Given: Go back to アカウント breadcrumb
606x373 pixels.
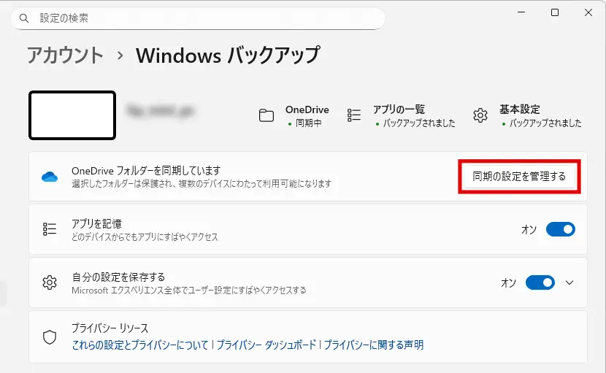Looking at the screenshot, I should [65, 55].
